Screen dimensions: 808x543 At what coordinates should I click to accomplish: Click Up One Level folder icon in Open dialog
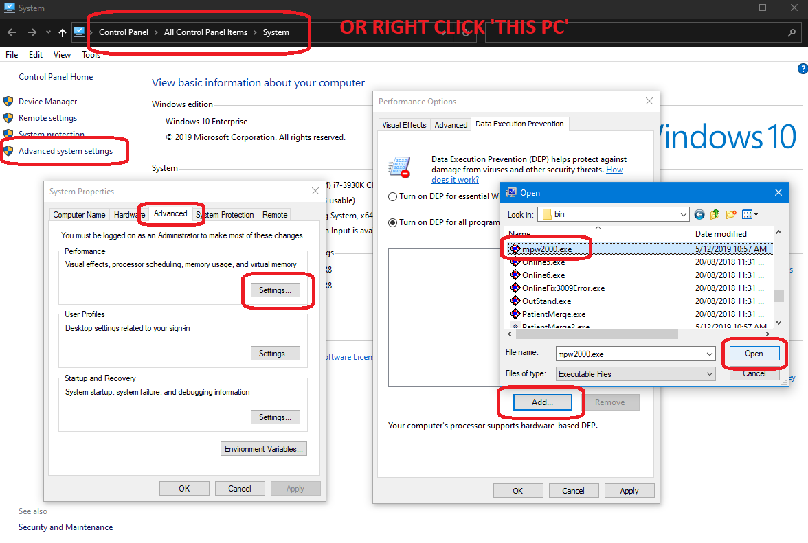(x=715, y=215)
